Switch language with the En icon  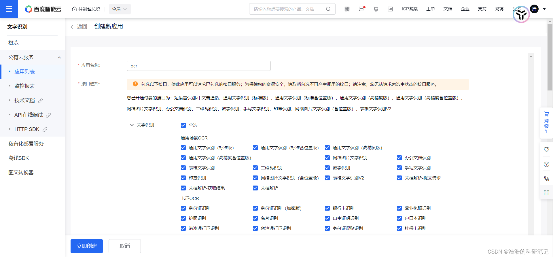[x=390, y=9]
